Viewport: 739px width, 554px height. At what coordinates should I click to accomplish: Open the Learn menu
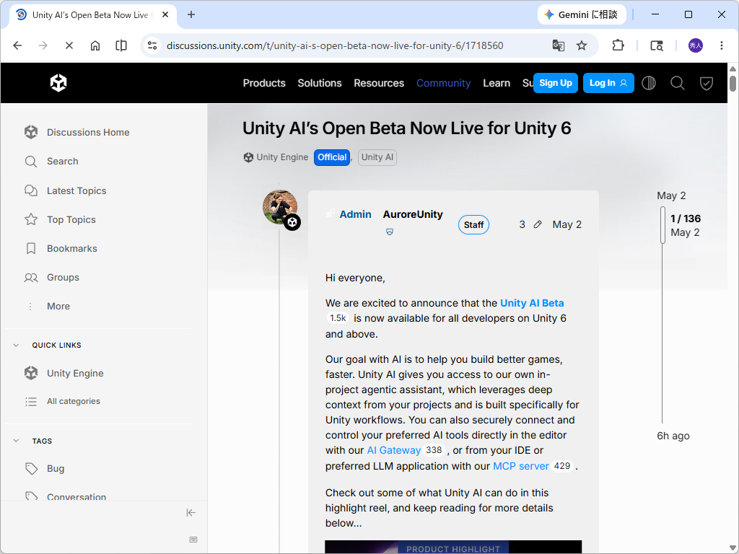pyautogui.click(x=497, y=83)
